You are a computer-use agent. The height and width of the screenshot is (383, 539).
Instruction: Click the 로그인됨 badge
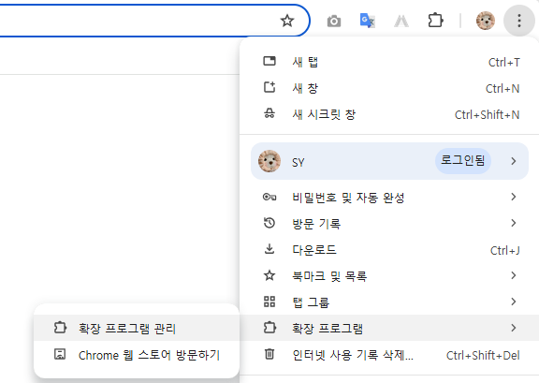point(462,161)
